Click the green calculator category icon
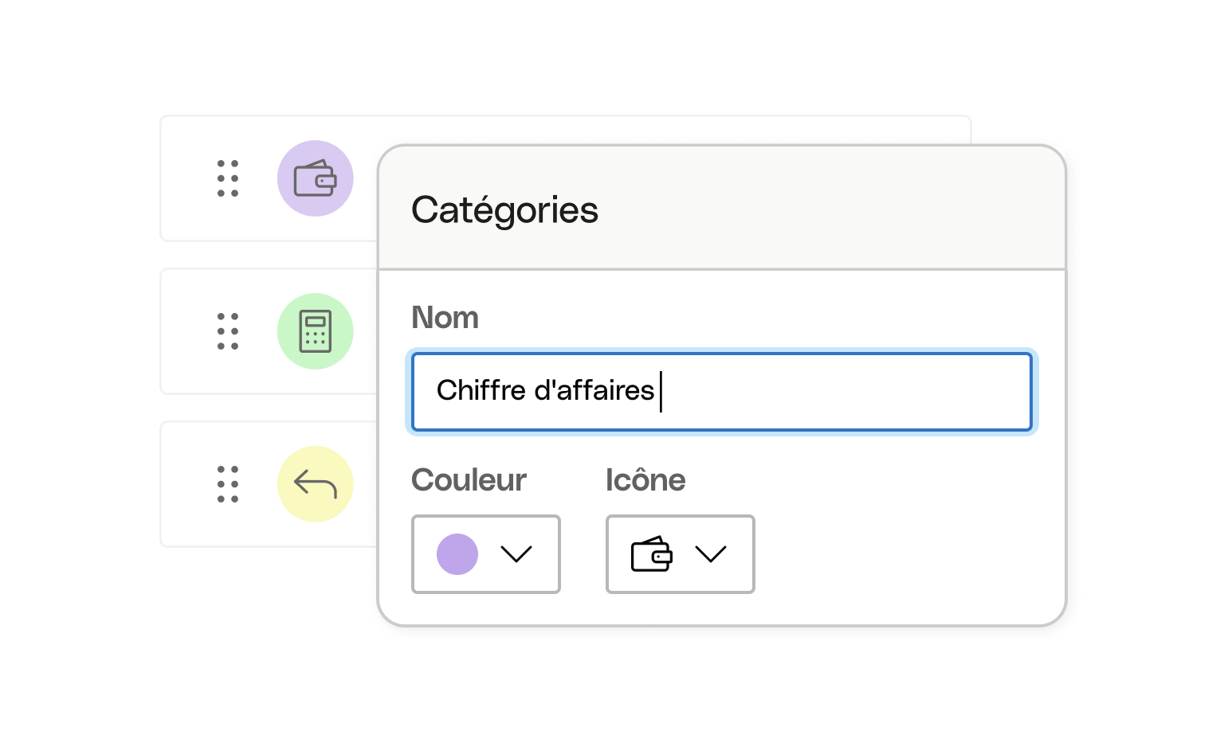Viewport: 1224px width, 739px height. point(316,330)
